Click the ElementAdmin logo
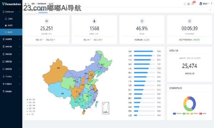 [x=11, y=4]
